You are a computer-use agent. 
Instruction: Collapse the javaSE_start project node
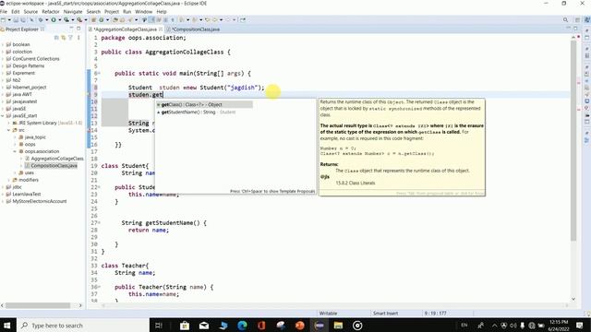3,116
